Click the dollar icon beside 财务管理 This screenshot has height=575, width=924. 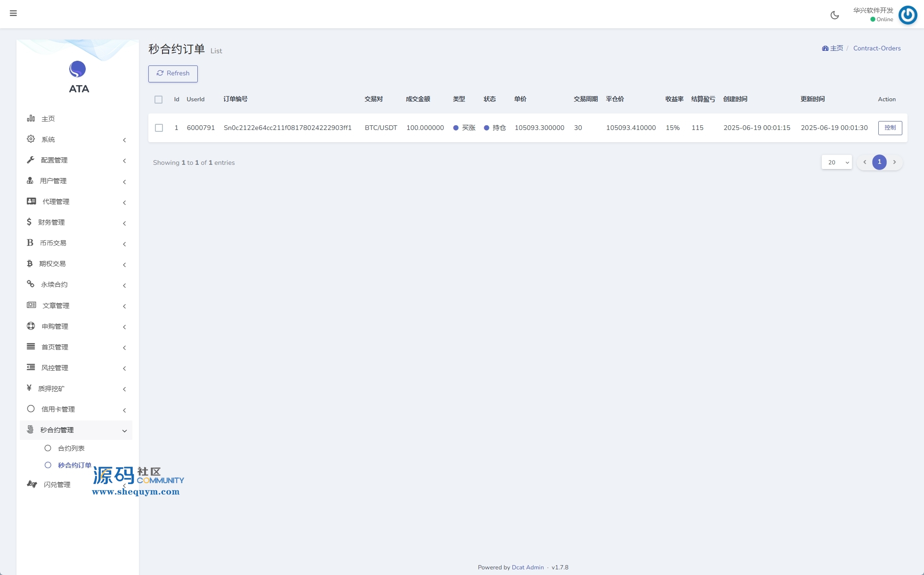tap(29, 222)
